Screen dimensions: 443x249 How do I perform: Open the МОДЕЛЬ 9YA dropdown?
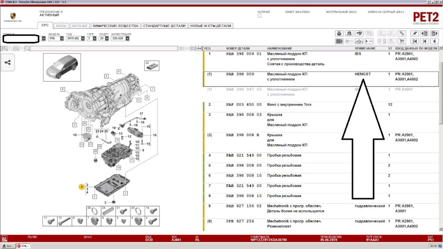tap(61, 38)
